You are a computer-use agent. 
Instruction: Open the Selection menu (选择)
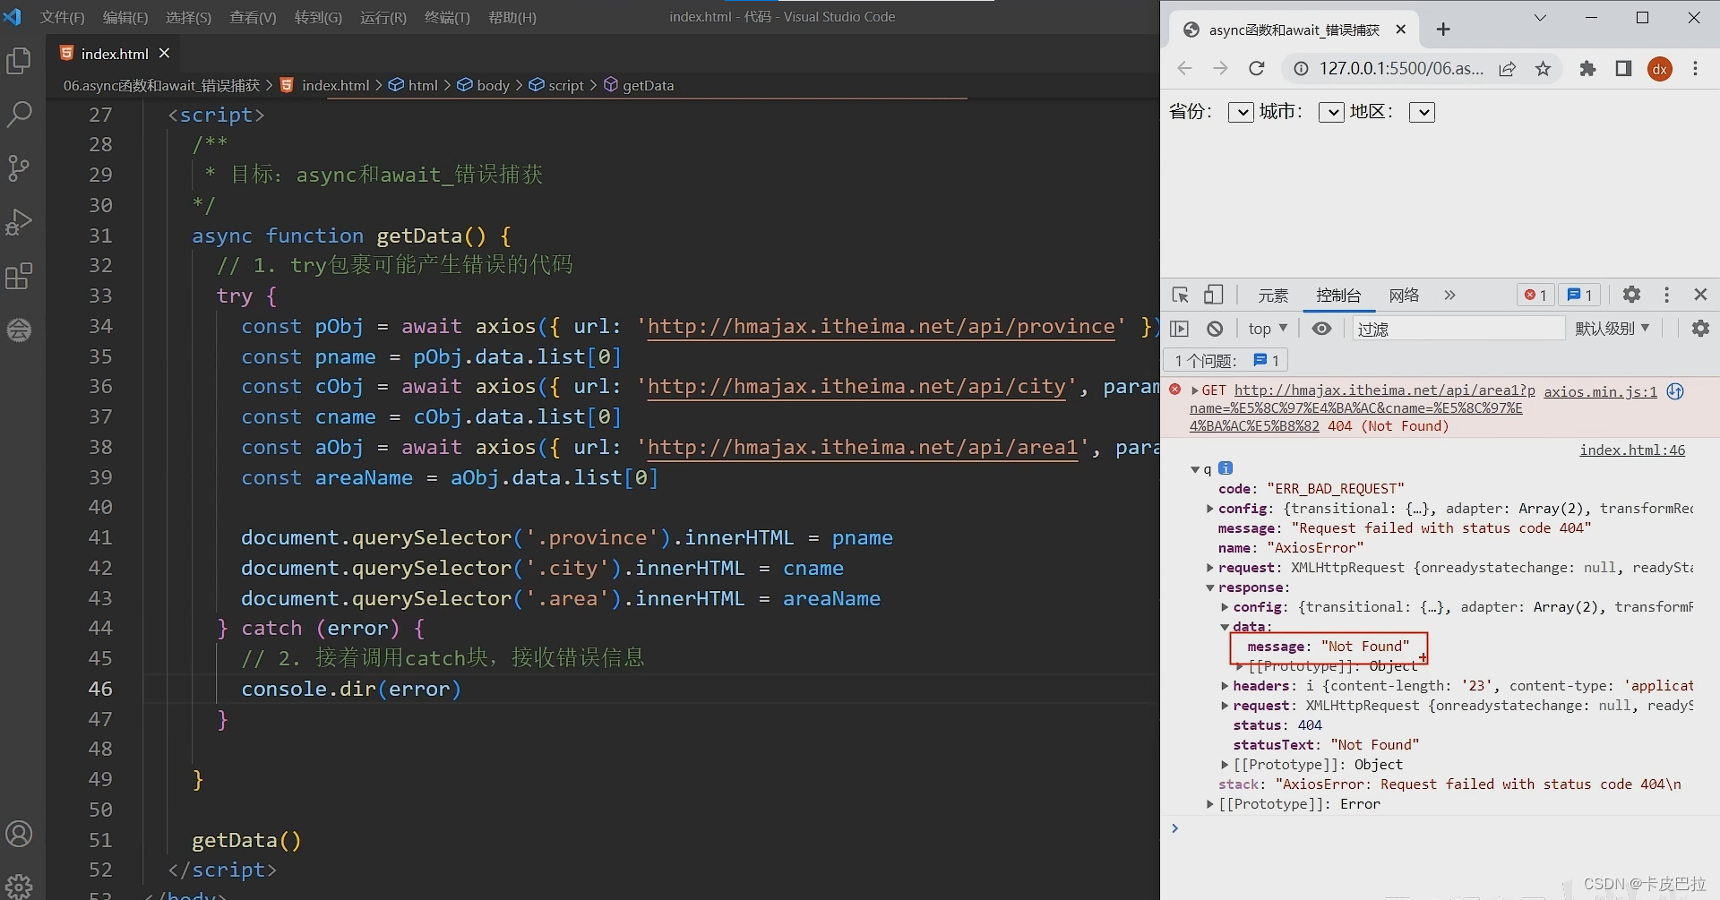(188, 17)
